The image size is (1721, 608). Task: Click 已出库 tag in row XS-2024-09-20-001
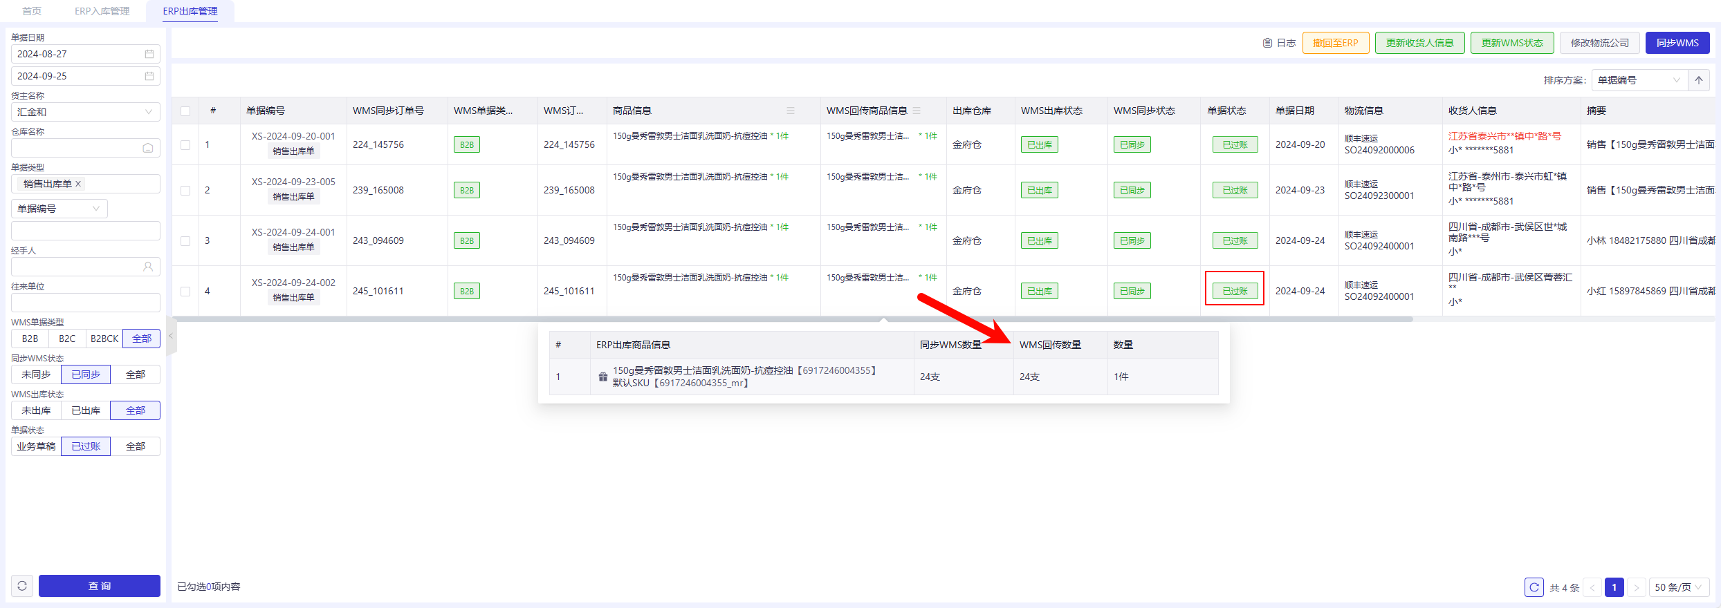[1039, 145]
